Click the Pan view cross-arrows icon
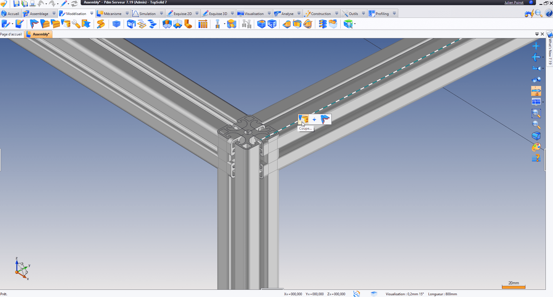 point(536,46)
